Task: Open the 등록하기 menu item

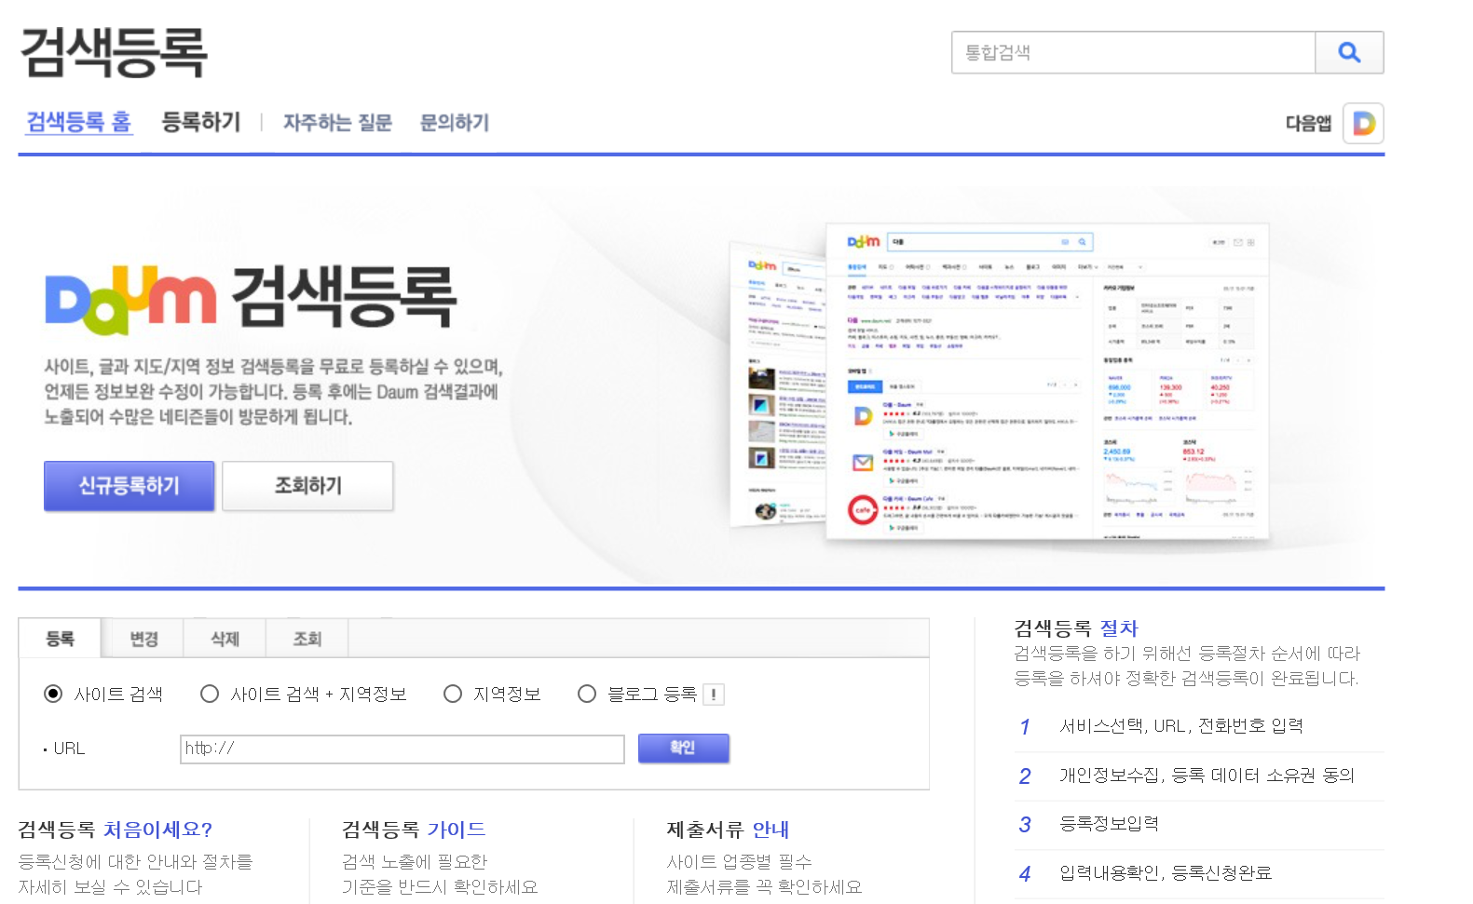Action: pyautogui.click(x=201, y=122)
